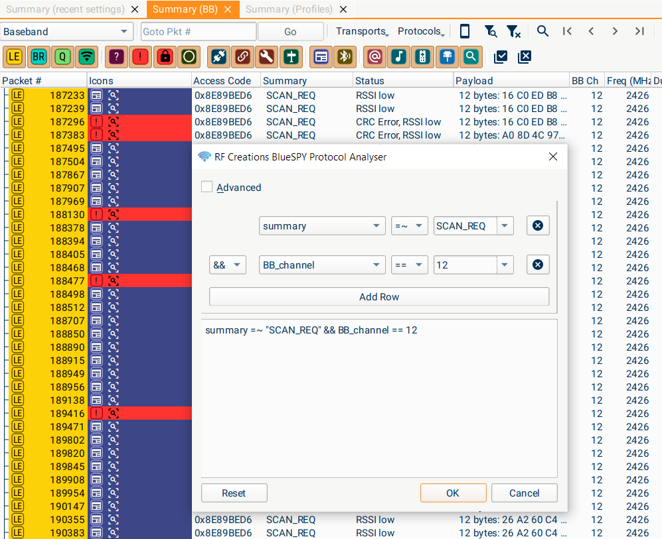Click the Goto Pkt # input field

198,32
